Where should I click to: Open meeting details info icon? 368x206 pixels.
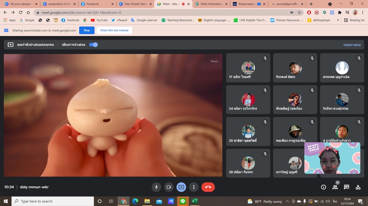click(324, 187)
